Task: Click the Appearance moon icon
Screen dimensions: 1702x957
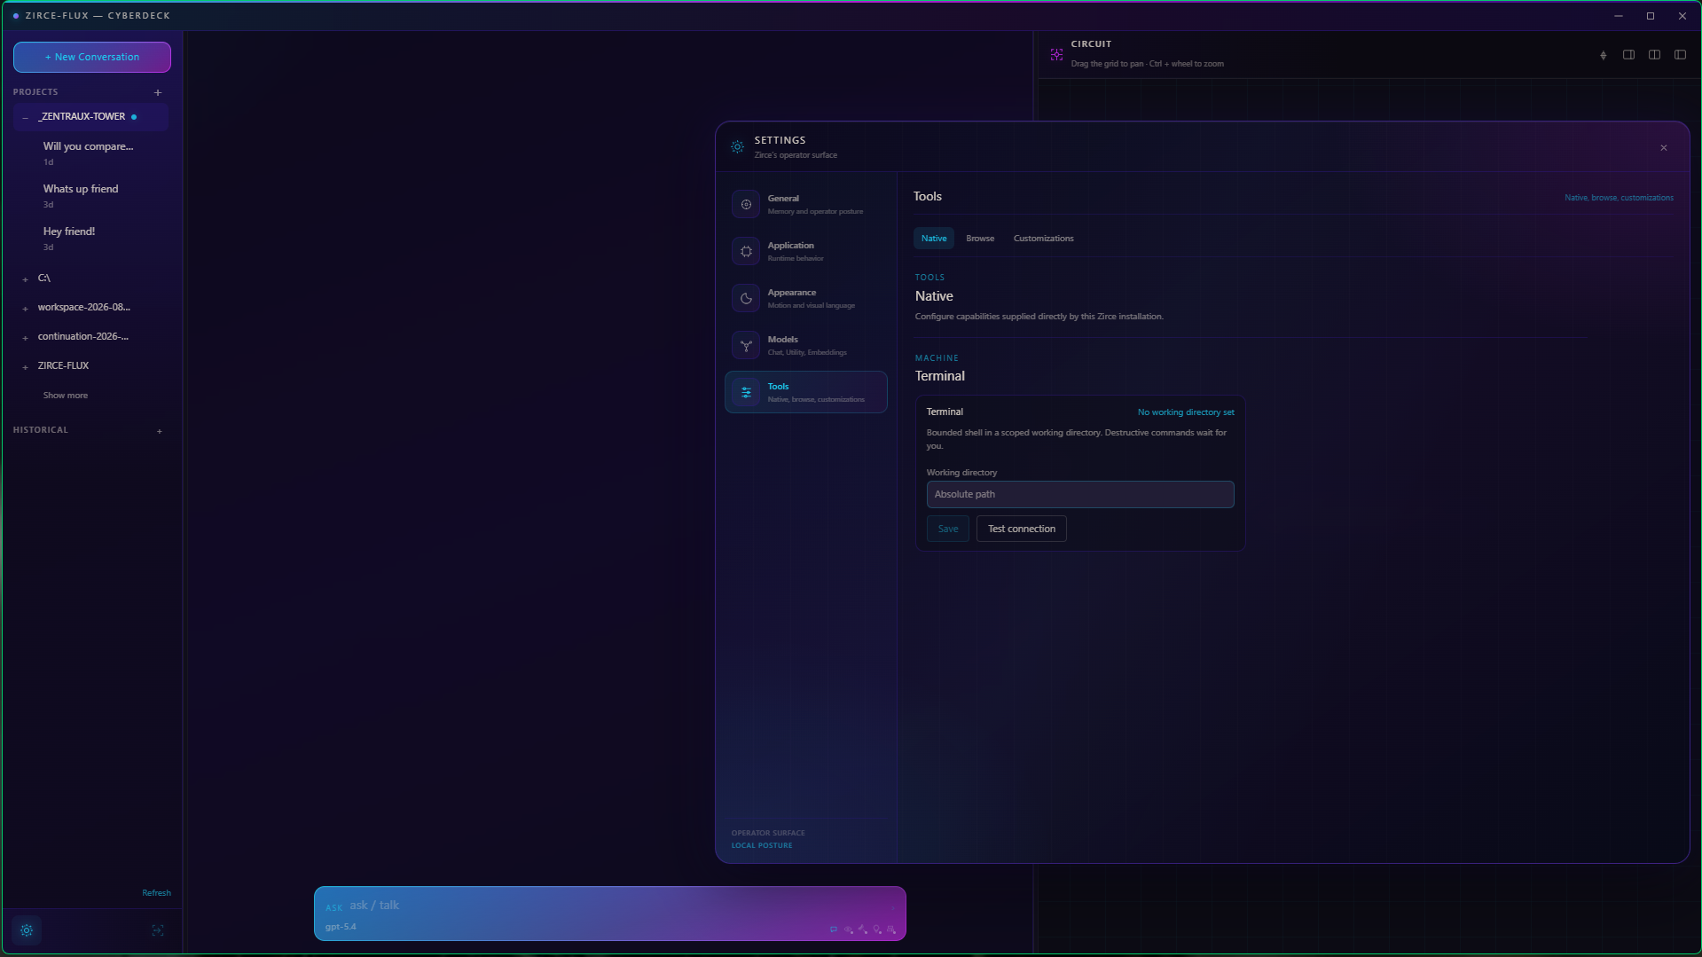Action: [746, 298]
